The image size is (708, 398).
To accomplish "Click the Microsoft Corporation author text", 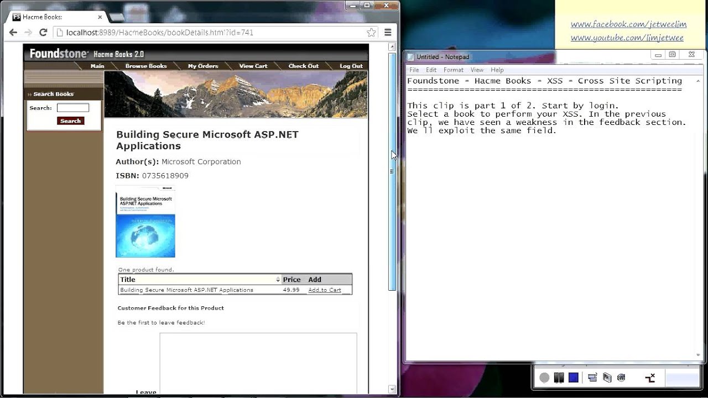I will [x=201, y=161].
